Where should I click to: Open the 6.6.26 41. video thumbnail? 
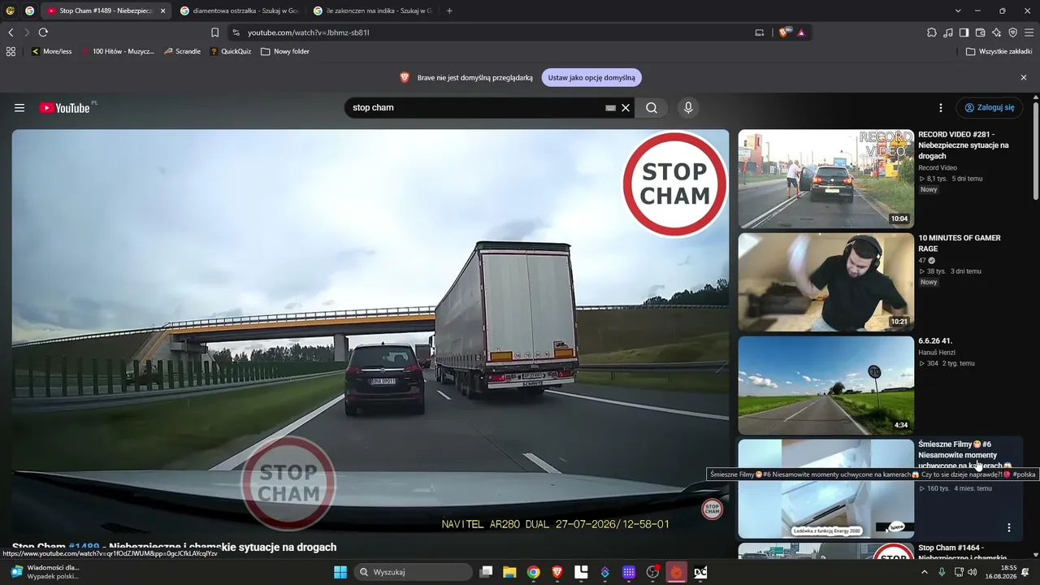[x=825, y=385]
